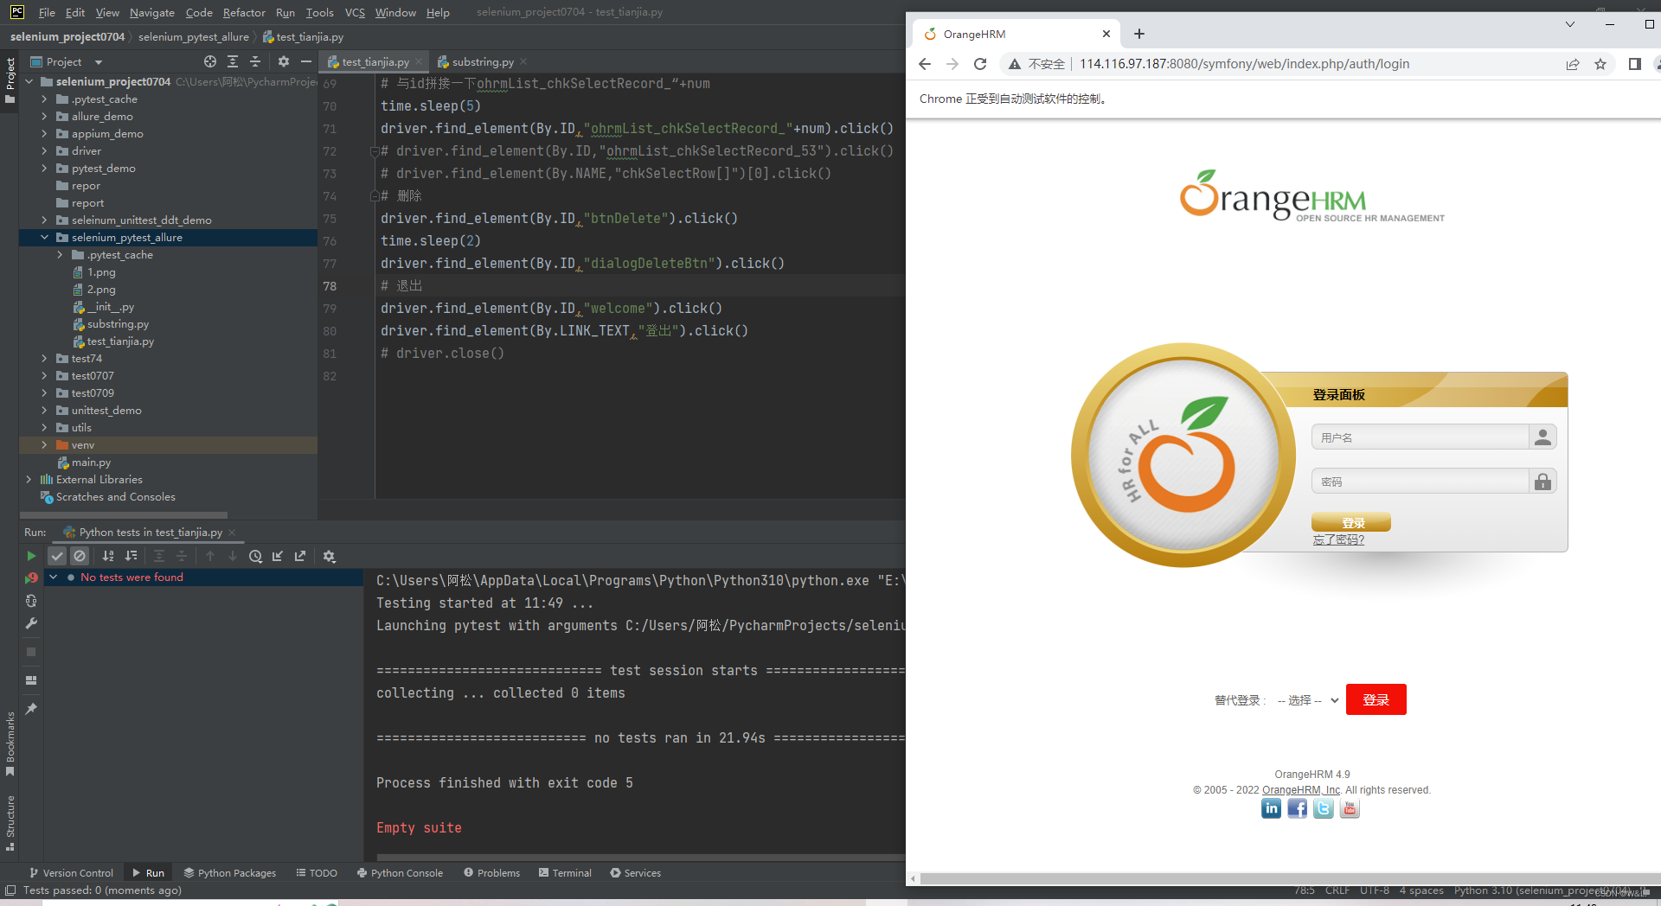1661x906 pixels.
Task: Open Terminal tool window tab
Action: coord(565,872)
